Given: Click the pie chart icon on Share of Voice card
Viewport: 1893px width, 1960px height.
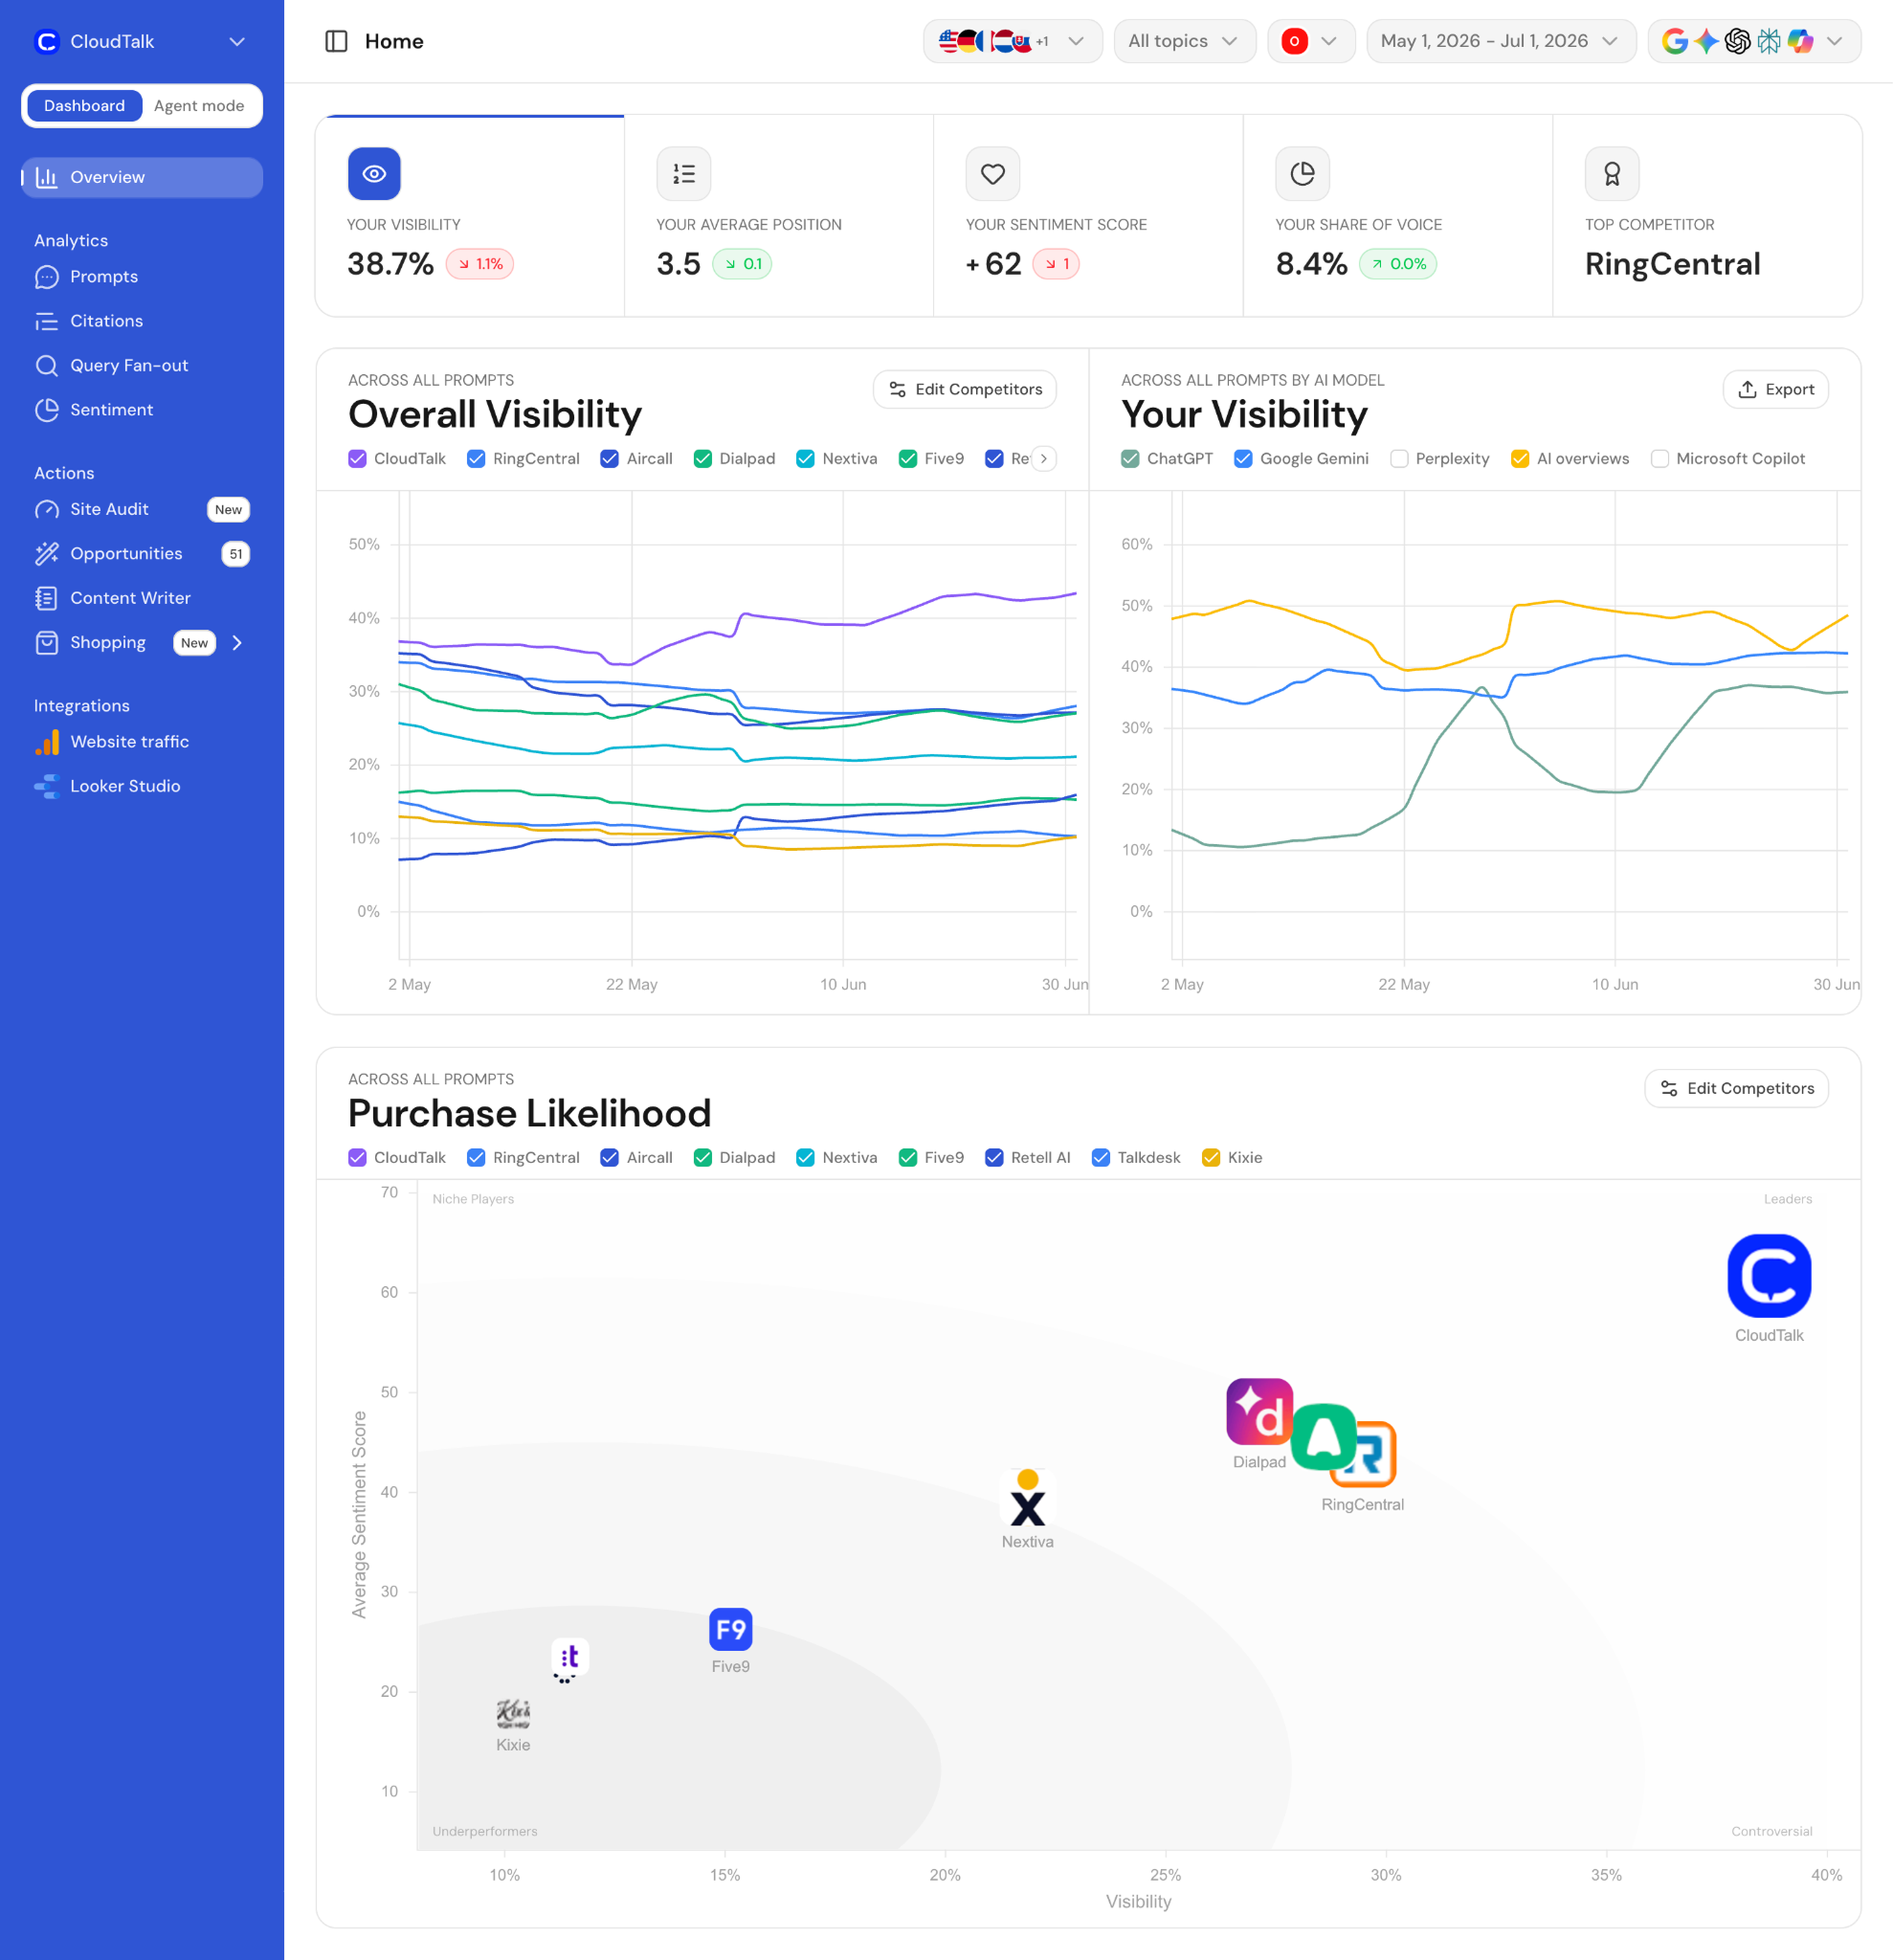Looking at the screenshot, I should [1302, 173].
